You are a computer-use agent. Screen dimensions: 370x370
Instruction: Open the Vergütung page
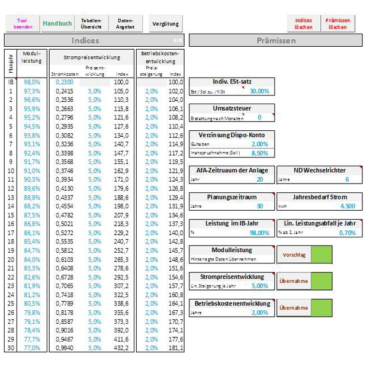[165, 24]
